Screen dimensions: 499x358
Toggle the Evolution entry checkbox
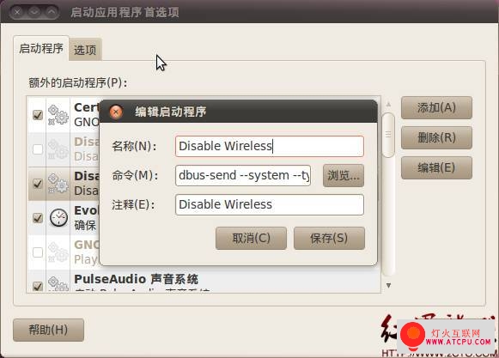pos(38,218)
